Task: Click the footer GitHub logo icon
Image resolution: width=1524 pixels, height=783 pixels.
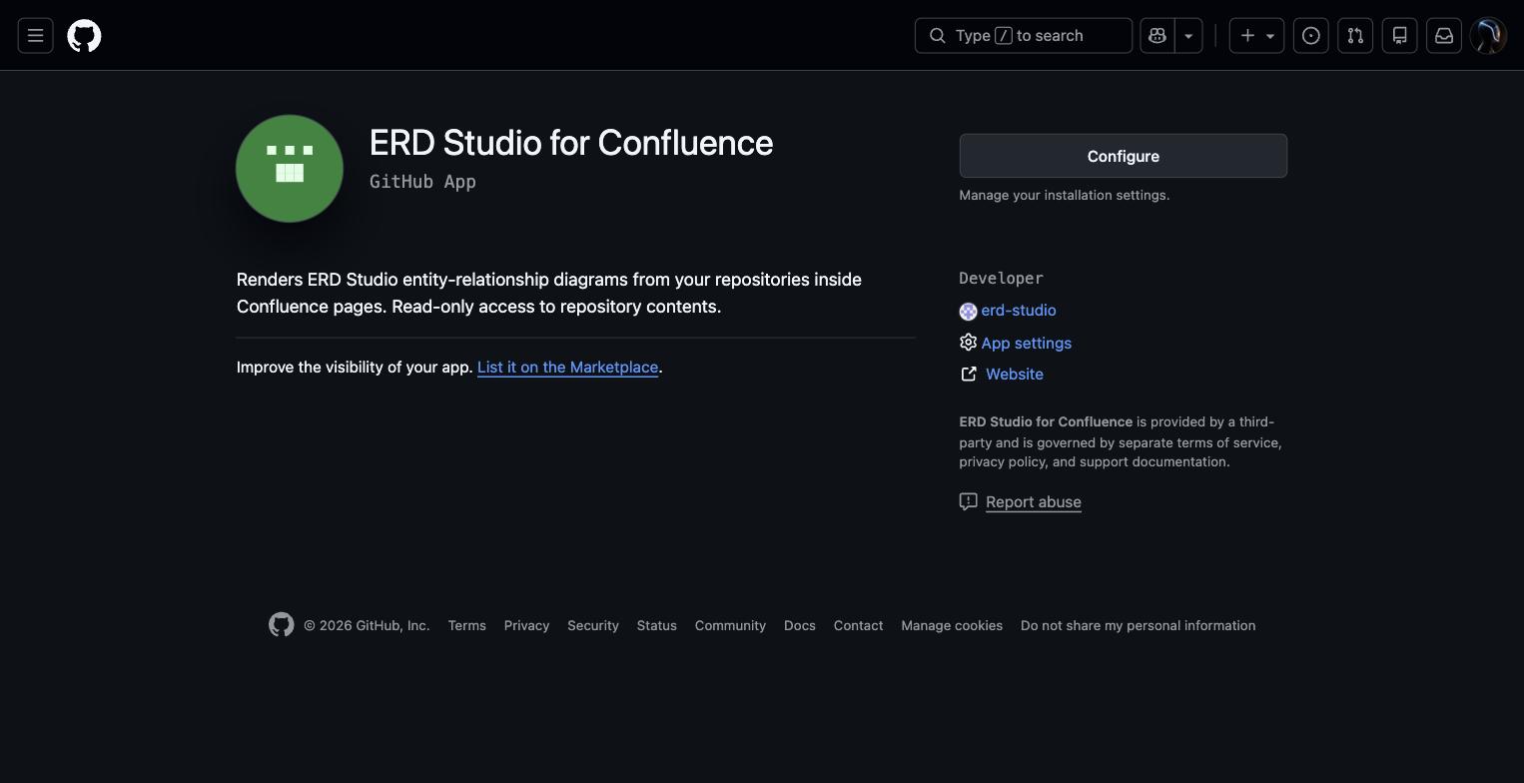Action: [x=282, y=625]
